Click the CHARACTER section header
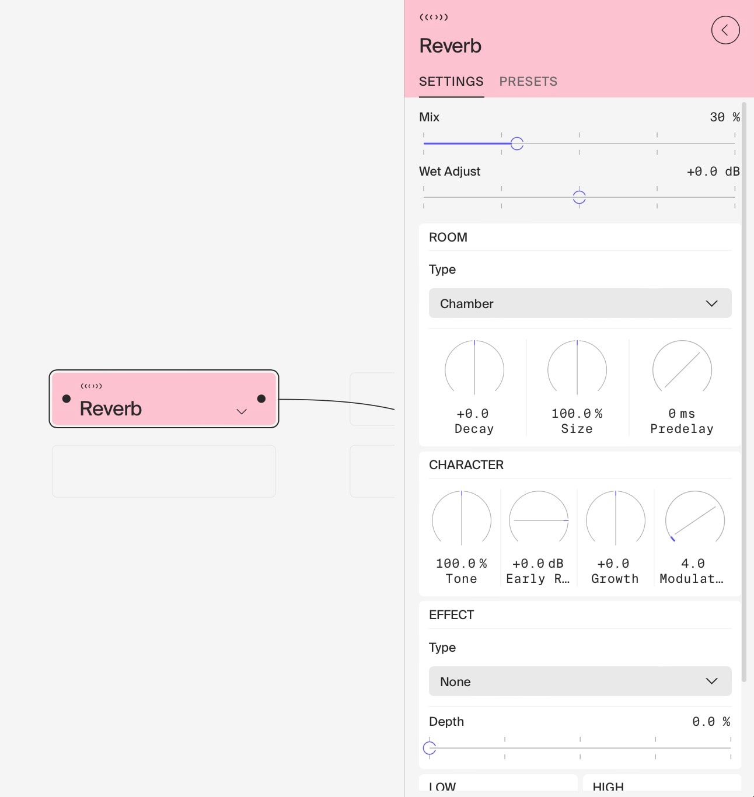 click(x=466, y=464)
